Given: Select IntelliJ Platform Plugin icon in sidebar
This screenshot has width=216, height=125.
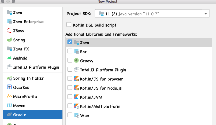Looking at the screenshot, I should click(x=9, y=67).
